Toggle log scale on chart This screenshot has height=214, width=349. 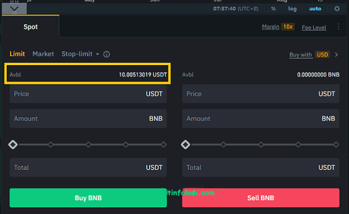[292, 8]
